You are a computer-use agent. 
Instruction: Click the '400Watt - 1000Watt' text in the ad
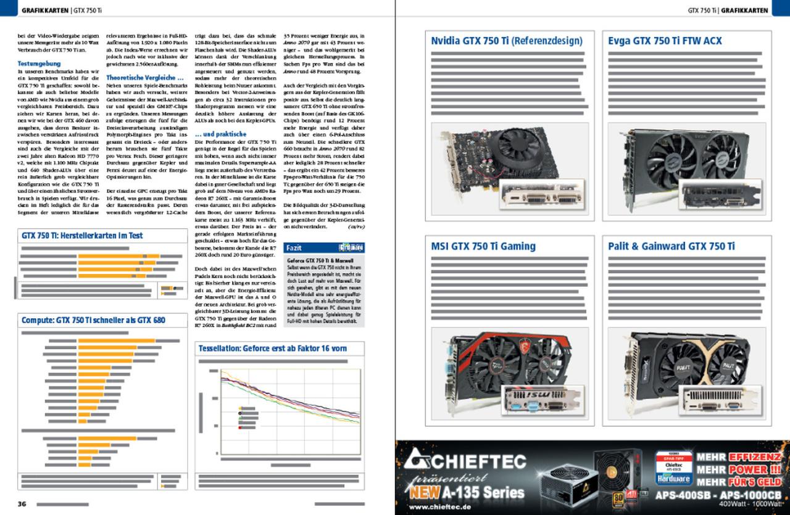750,504
